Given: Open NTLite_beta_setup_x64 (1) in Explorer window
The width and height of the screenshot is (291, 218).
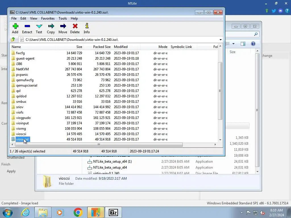Looking at the screenshot, I should click(x=113, y=162).
